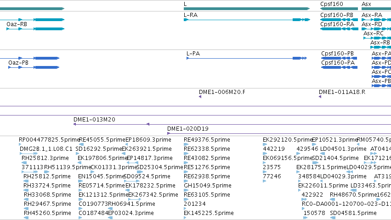Click the Oaz-RB transcript label
Image resolution: width=391 pixels, height=220 pixels.
(x=17, y=24)
